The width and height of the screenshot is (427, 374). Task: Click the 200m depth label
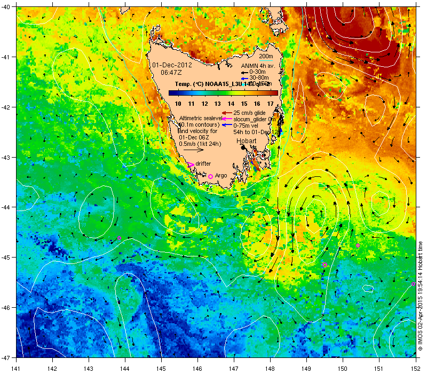tap(266, 57)
